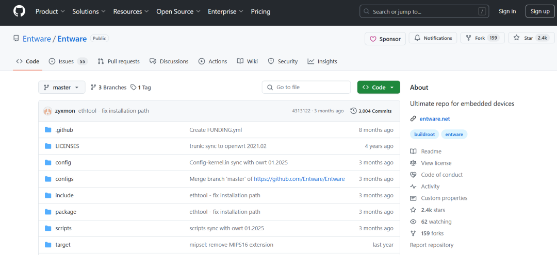This screenshot has height=255, width=557.
Task: Open the target folder
Action: coord(63,245)
